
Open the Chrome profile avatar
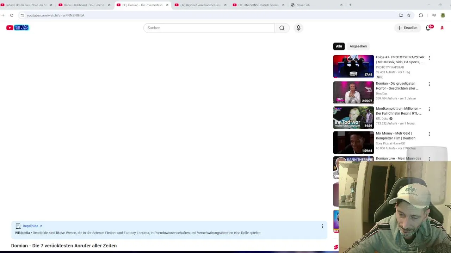coord(443,15)
